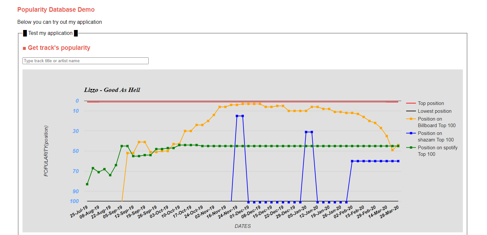
Task: Click the chart title 'Lizzo - Good As Hell'
Action: coord(112,90)
